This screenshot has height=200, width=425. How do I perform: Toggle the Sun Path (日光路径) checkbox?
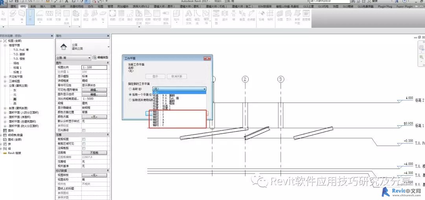[x=84, y=130]
